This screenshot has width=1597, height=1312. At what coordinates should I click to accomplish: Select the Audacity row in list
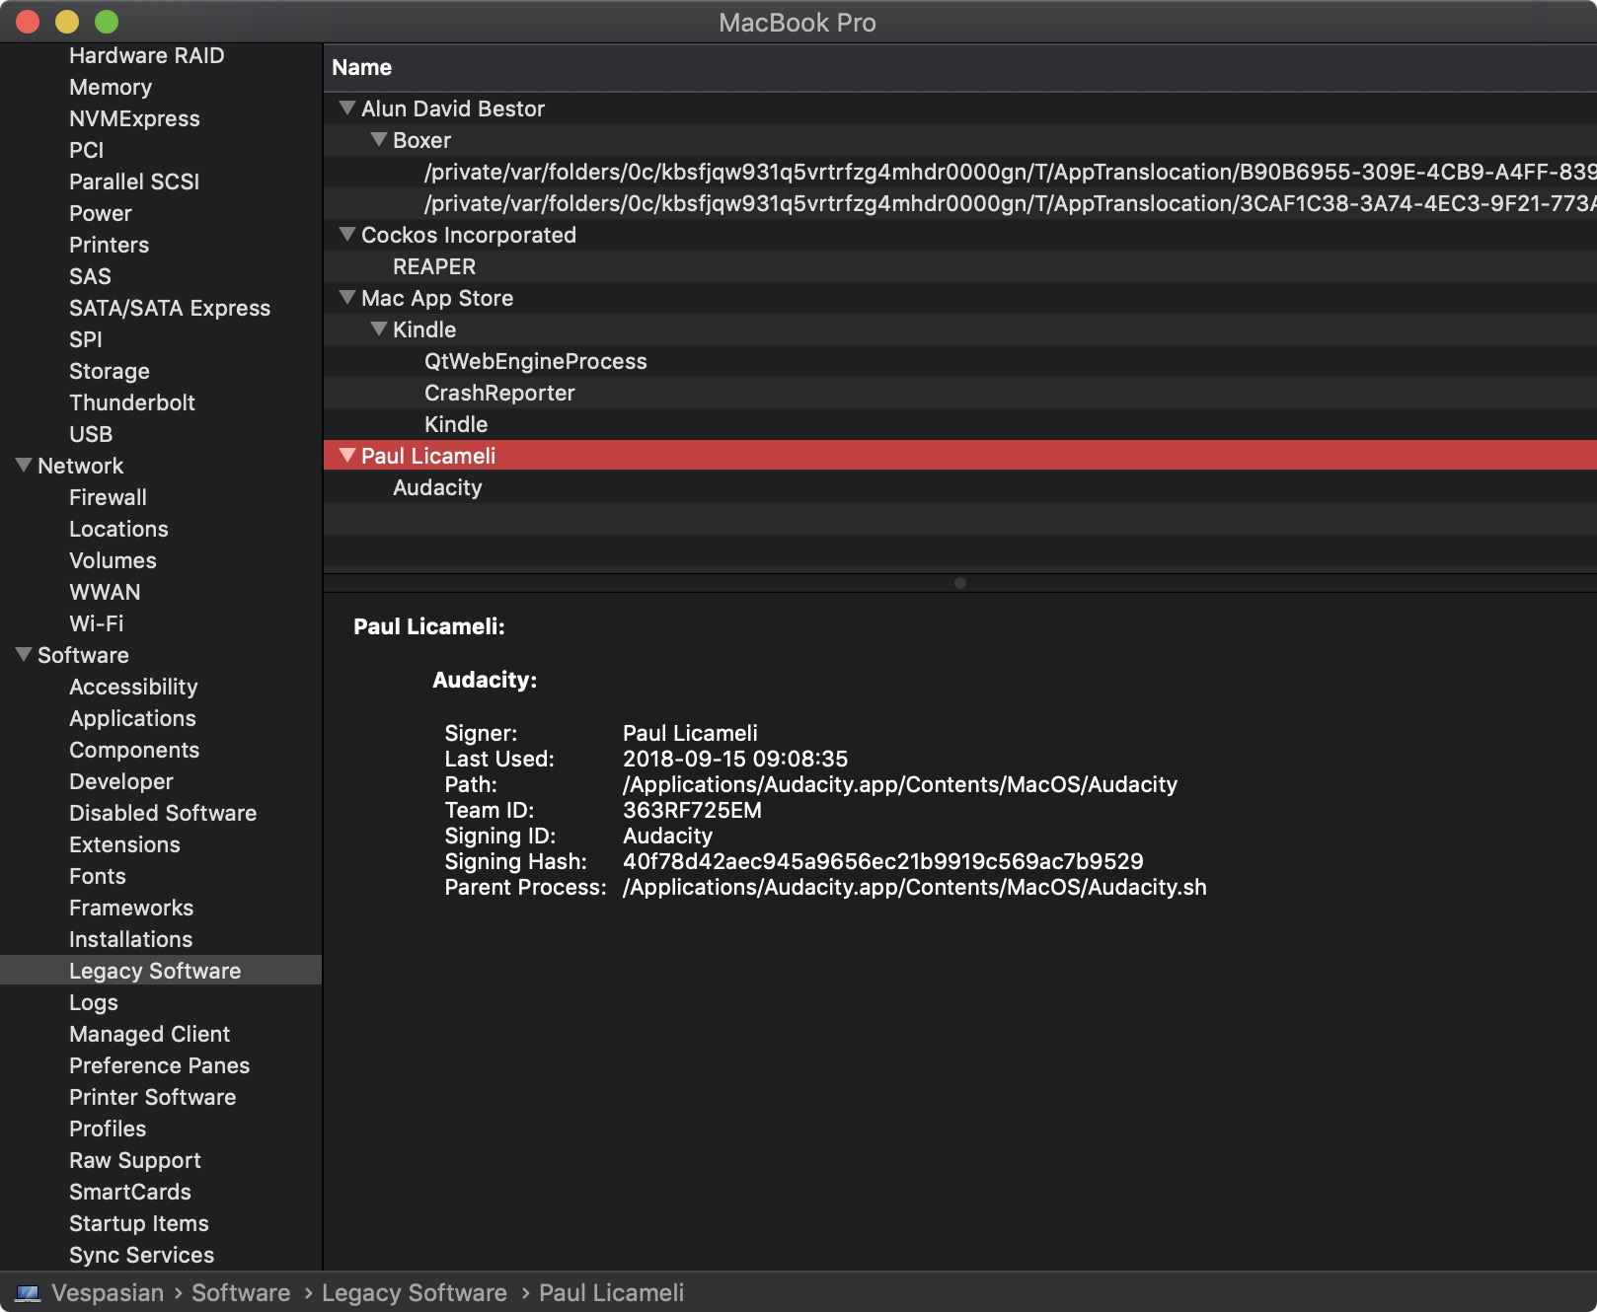coord(959,487)
